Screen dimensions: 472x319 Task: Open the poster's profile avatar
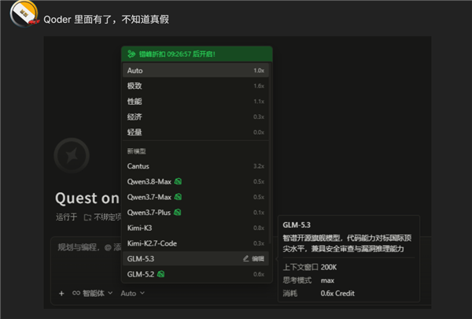pos(24,13)
